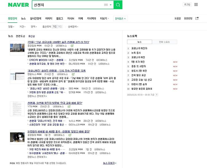Open new-window icon for YTN 23시간 전 article
The image size is (207, 168).
pos(69,107)
